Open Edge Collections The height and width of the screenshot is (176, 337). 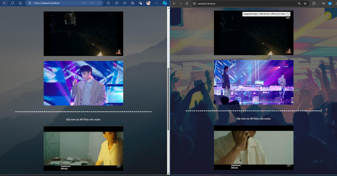coord(133,3)
